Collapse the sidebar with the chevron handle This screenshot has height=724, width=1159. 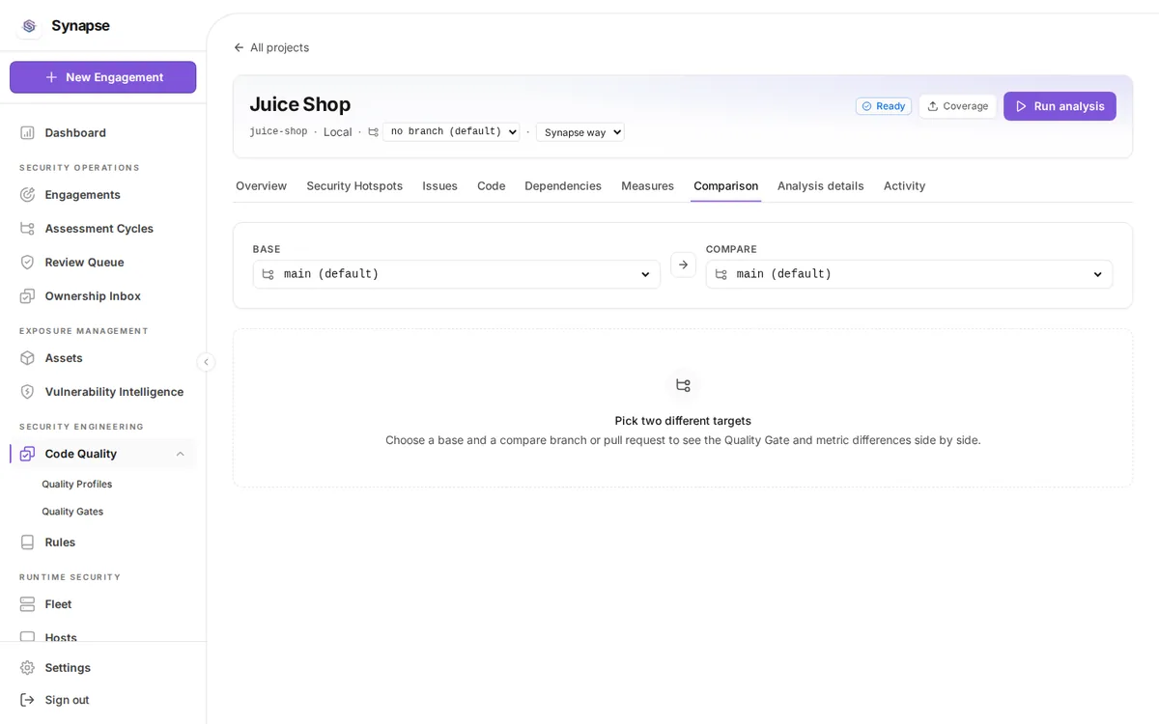(206, 362)
